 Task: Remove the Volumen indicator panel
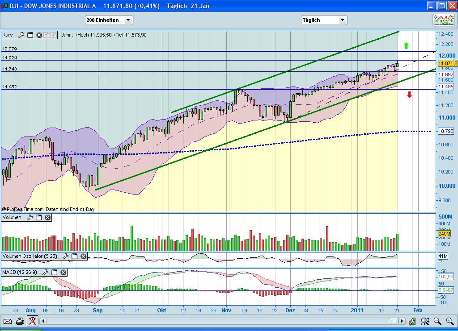click(48, 218)
